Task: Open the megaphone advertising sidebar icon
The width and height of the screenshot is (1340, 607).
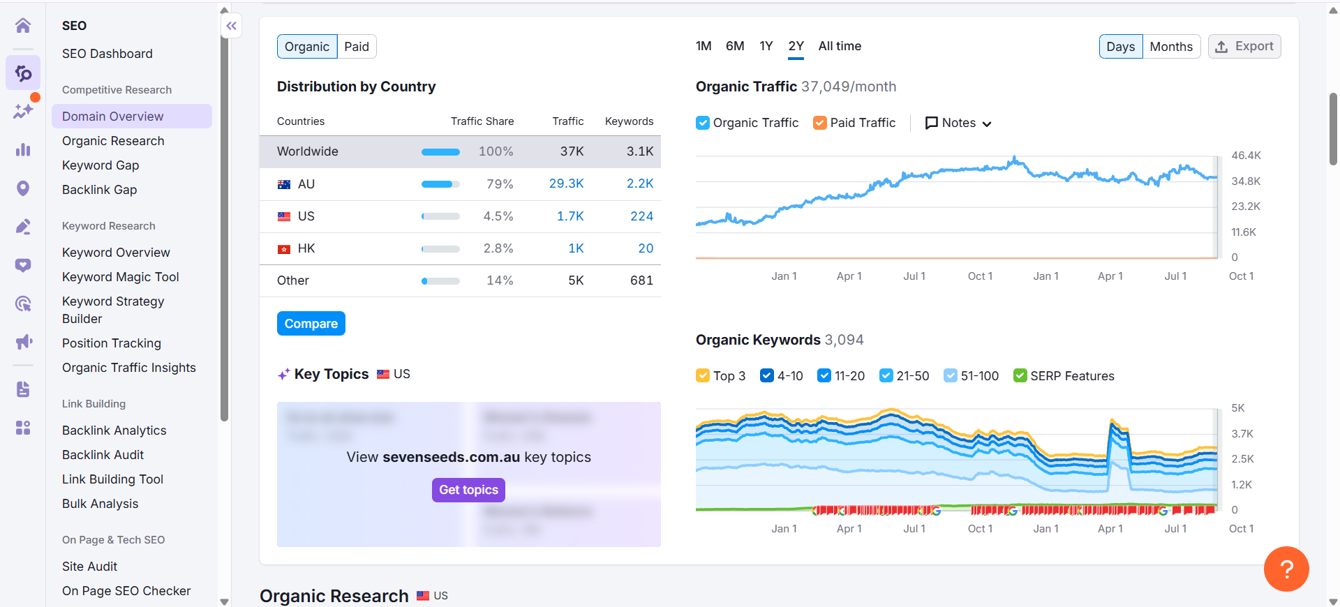Action: [23, 341]
